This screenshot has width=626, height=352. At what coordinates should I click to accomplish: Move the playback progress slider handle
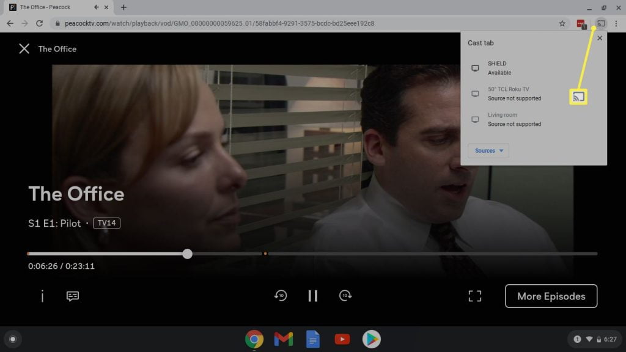point(187,254)
